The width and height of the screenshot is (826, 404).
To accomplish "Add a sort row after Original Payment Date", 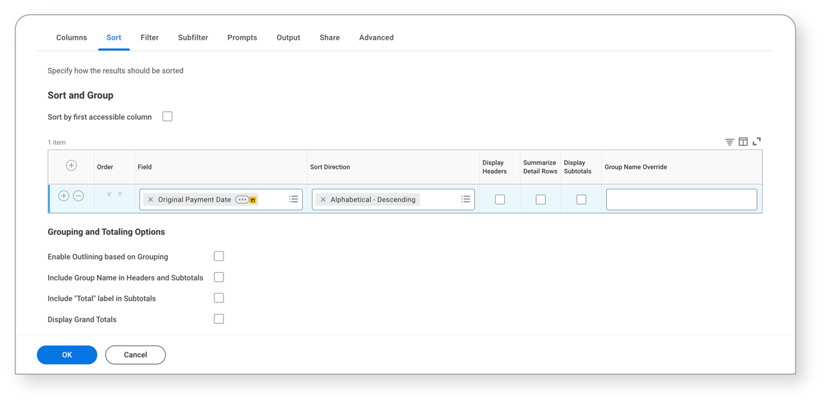I will tap(64, 196).
